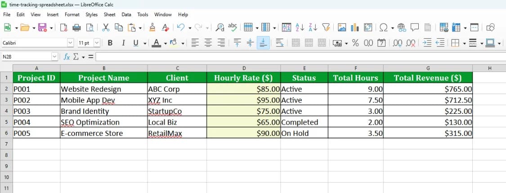506x193 pixels.
Task: Insert a comment
Action: (x=415, y=27)
